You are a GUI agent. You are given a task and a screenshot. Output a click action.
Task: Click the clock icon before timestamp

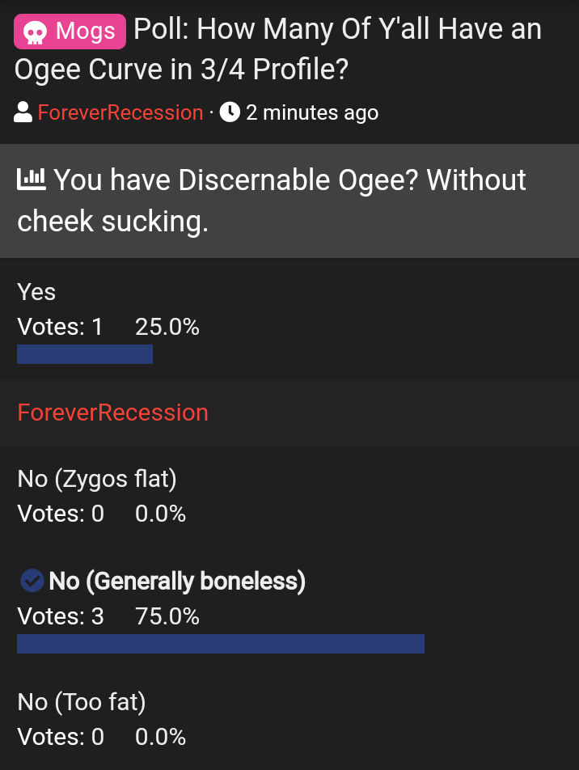tap(230, 112)
